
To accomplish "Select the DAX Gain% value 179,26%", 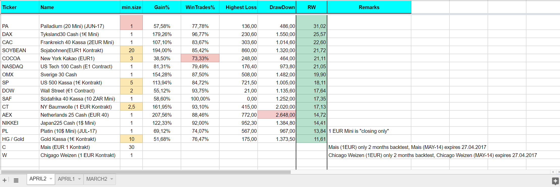I will 162,34.
